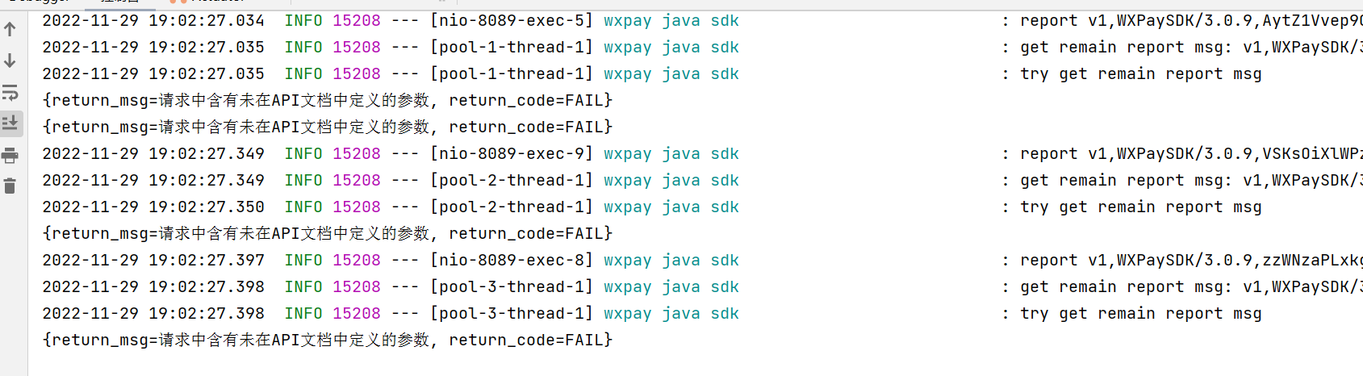
Task: Click [pool-1-thread-1] on the 'get remain report msg' line
Action: 512,48
